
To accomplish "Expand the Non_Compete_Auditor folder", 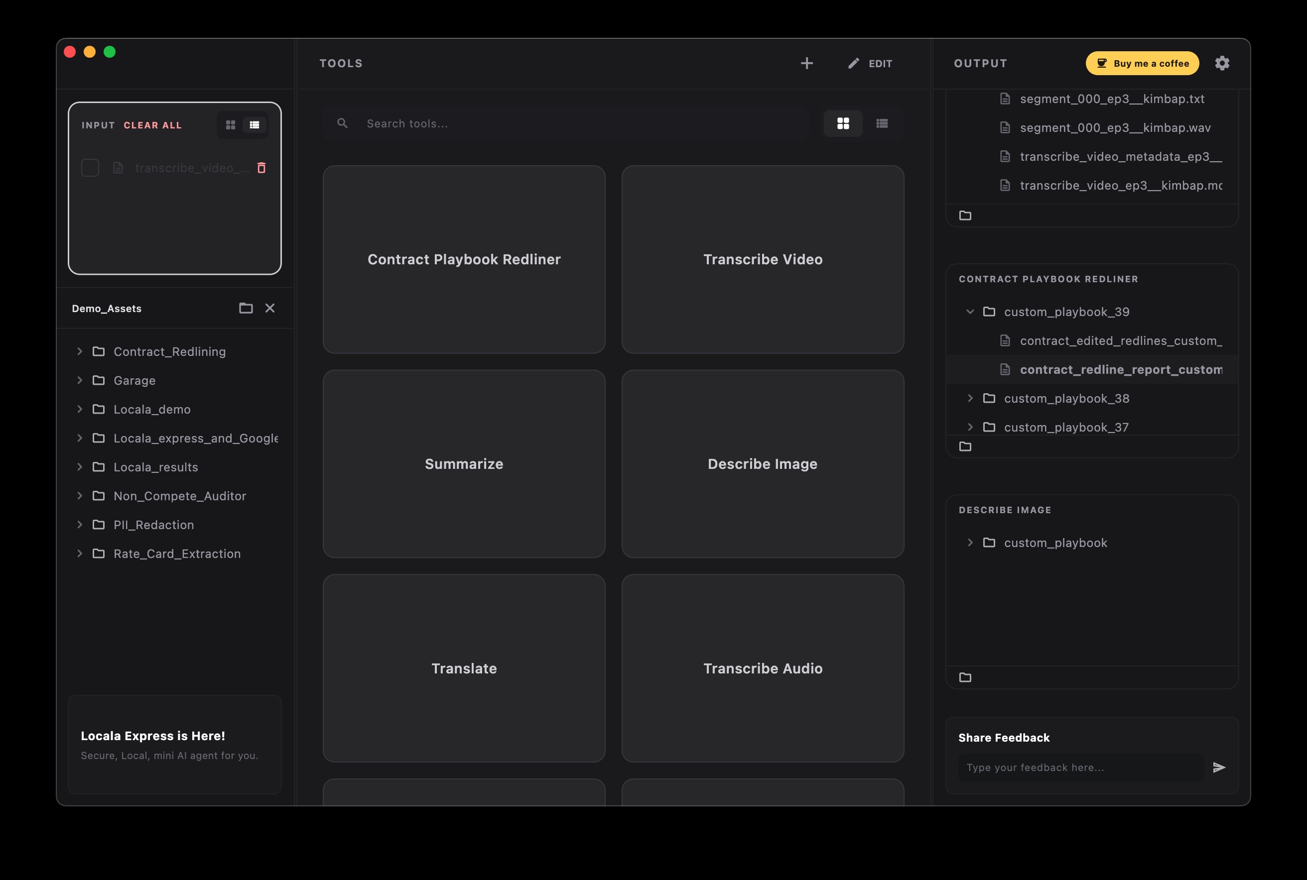I will (x=80, y=496).
